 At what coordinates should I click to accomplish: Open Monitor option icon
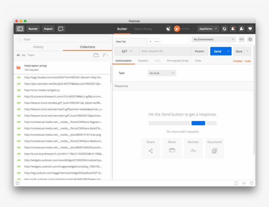pos(193,150)
